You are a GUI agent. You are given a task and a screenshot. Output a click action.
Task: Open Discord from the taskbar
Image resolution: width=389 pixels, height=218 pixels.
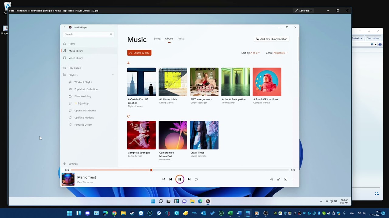[x=88, y=213]
